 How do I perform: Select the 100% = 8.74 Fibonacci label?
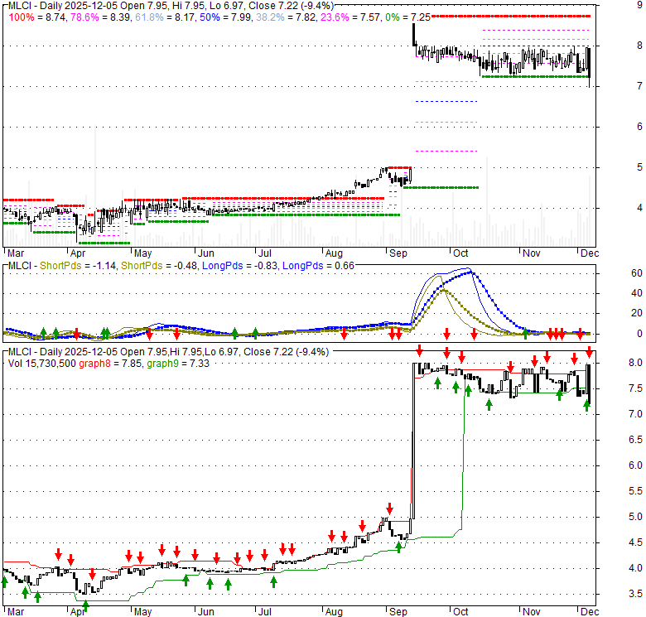coord(34,17)
